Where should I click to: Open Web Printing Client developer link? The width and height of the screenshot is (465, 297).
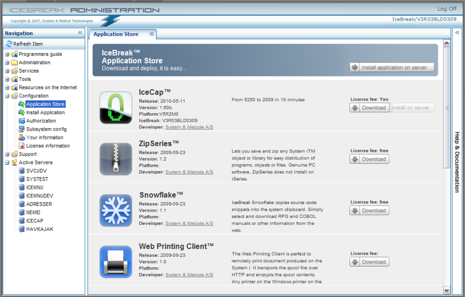pos(189,275)
